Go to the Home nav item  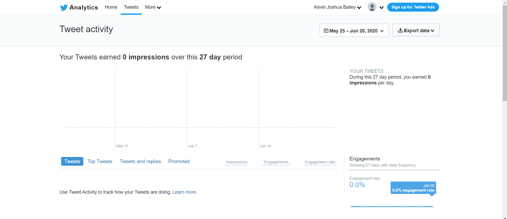click(111, 7)
